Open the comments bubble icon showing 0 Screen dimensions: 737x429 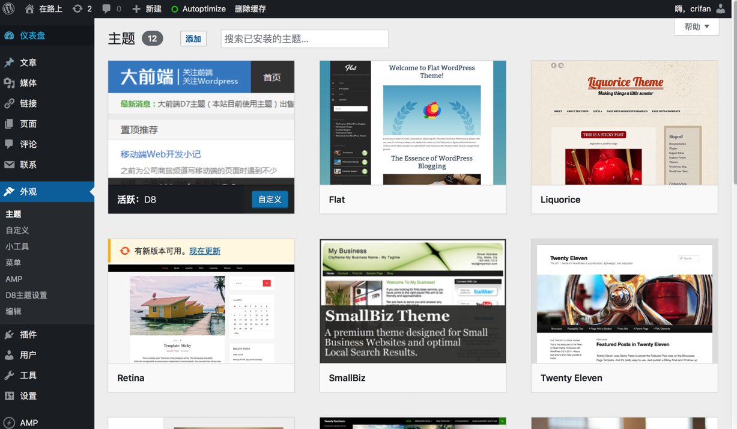point(106,8)
